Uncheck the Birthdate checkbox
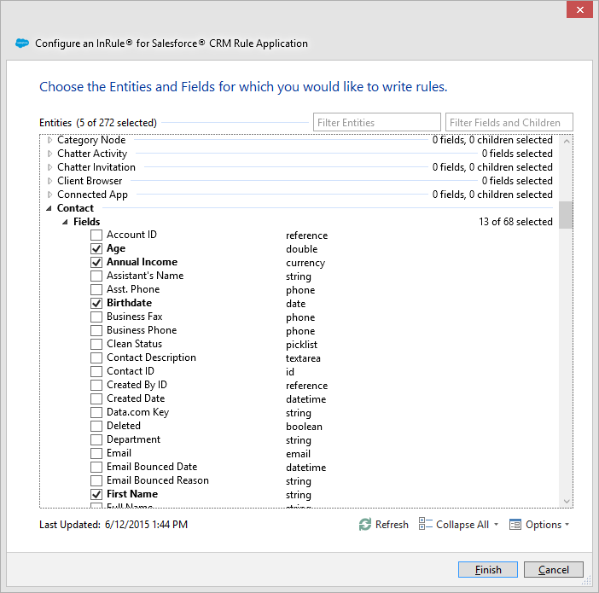This screenshot has height=593, width=599. click(96, 304)
